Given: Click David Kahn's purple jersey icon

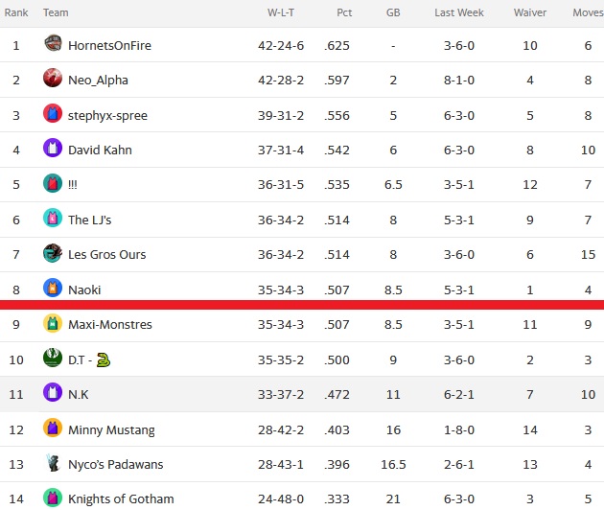Looking at the screenshot, I should pos(53,148).
